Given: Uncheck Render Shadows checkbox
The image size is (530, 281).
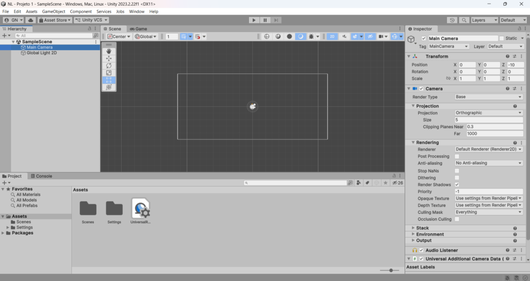Looking at the screenshot, I should coord(457,184).
